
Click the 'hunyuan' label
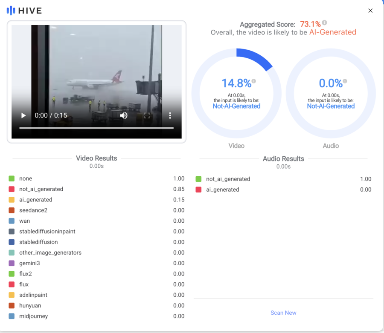(30, 306)
